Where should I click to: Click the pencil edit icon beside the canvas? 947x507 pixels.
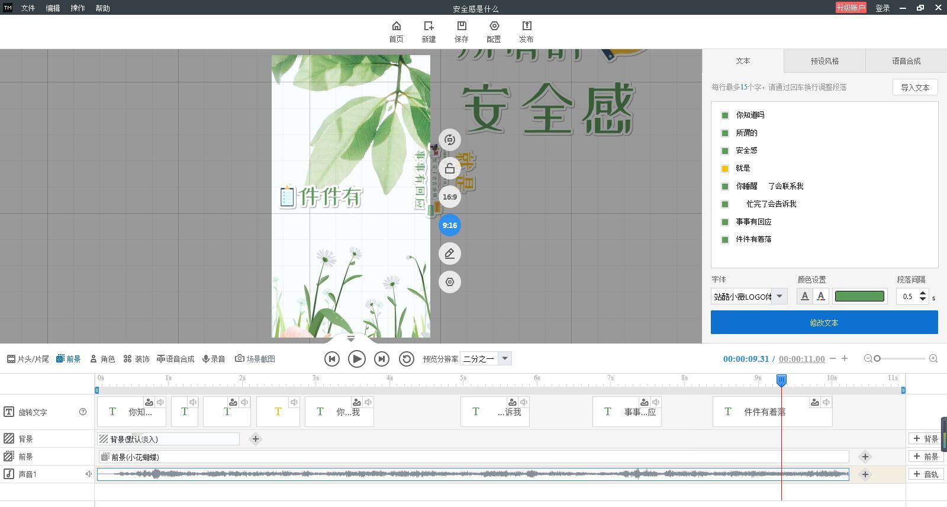450,254
